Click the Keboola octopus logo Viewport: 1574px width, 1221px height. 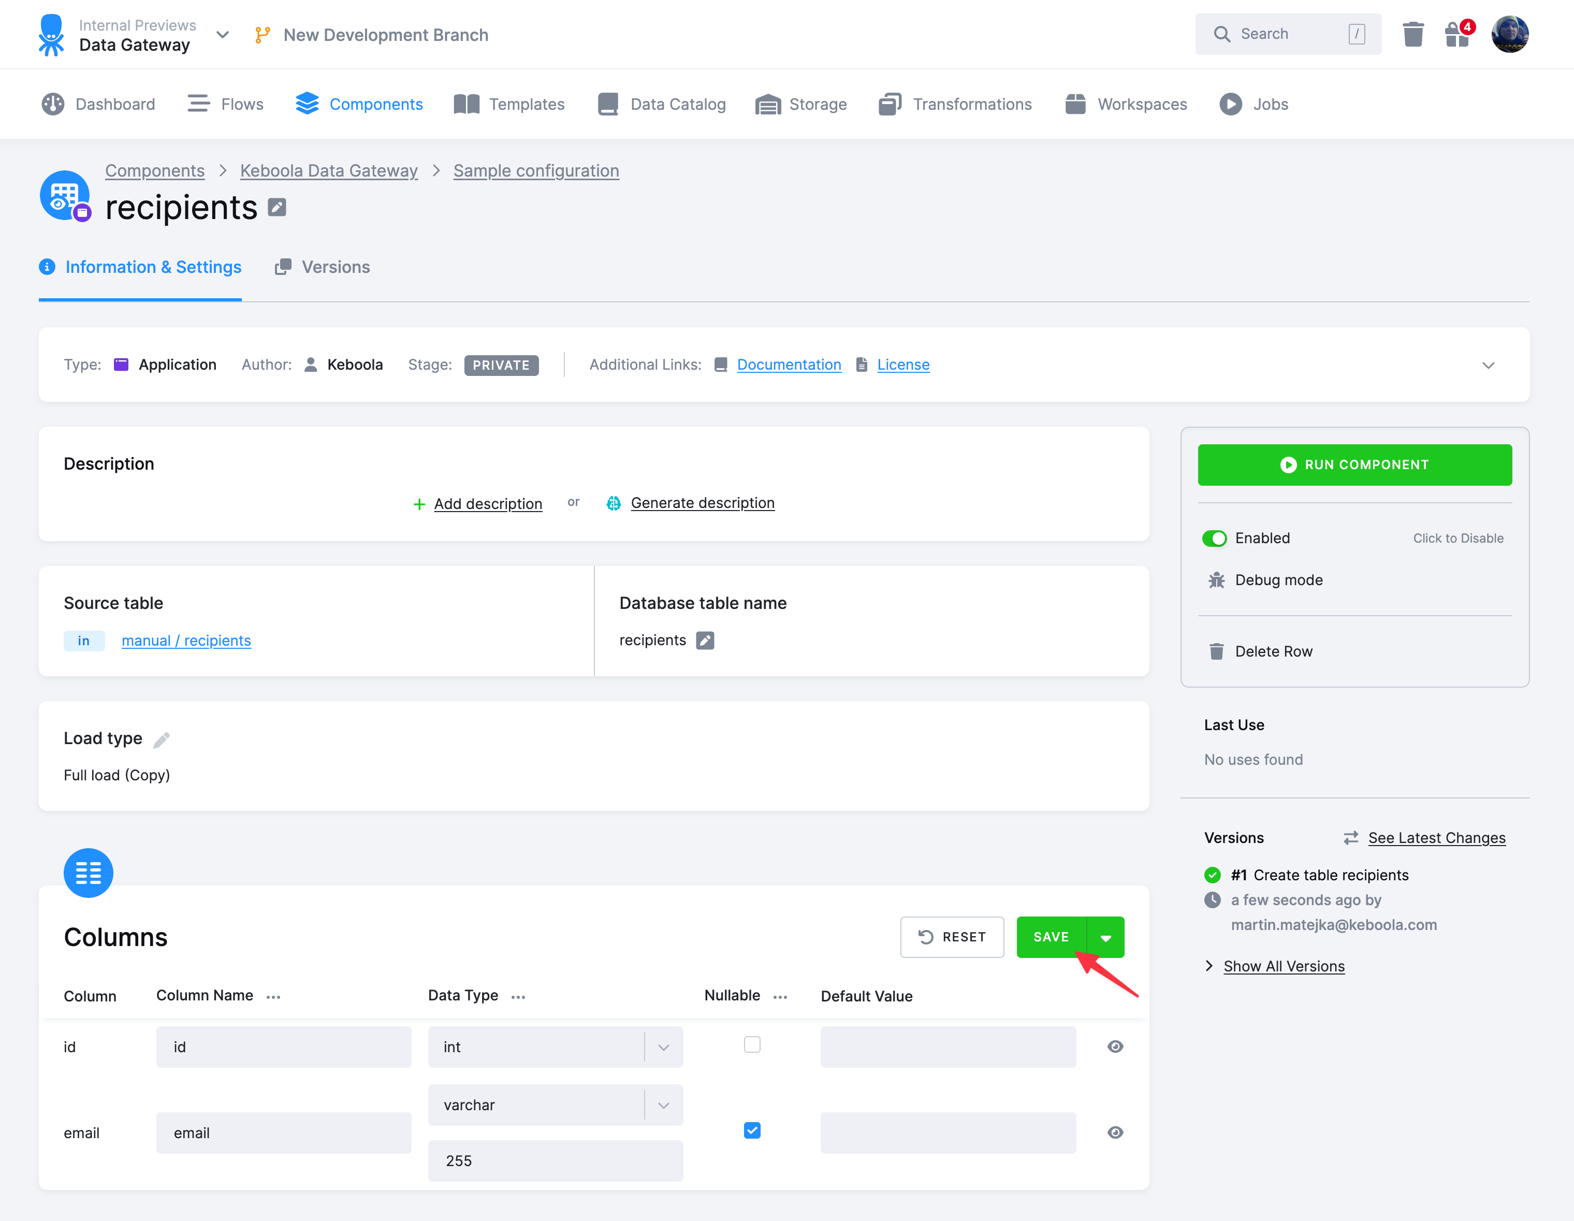pyautogui.click(x=51, y=33)
